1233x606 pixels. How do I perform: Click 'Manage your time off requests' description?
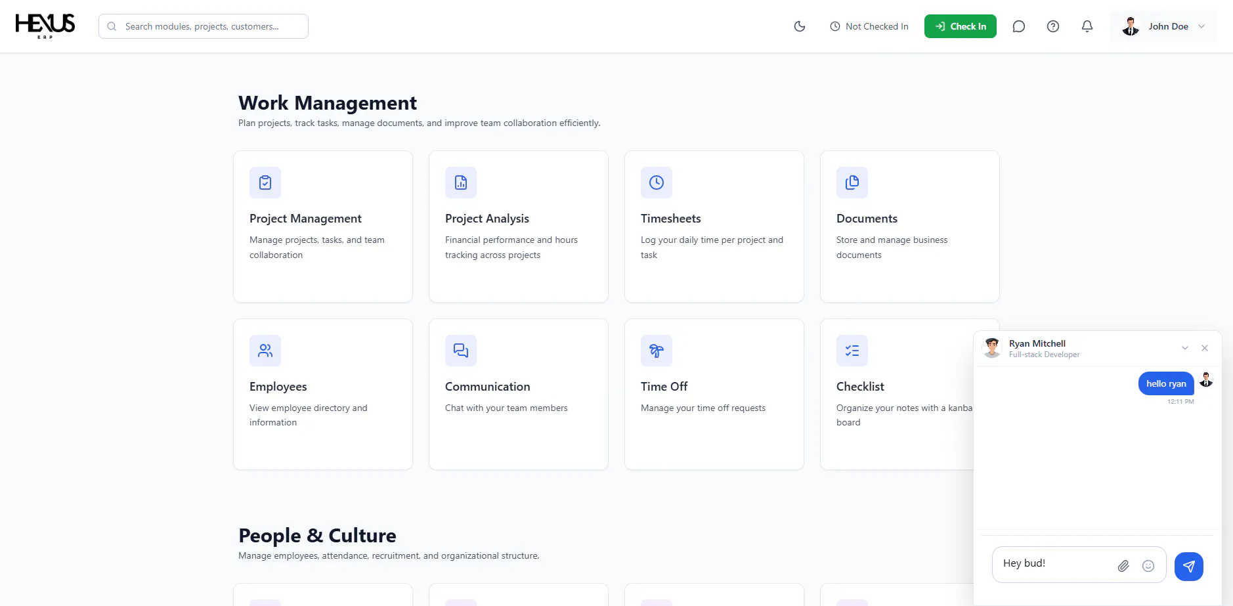point(703,408)
